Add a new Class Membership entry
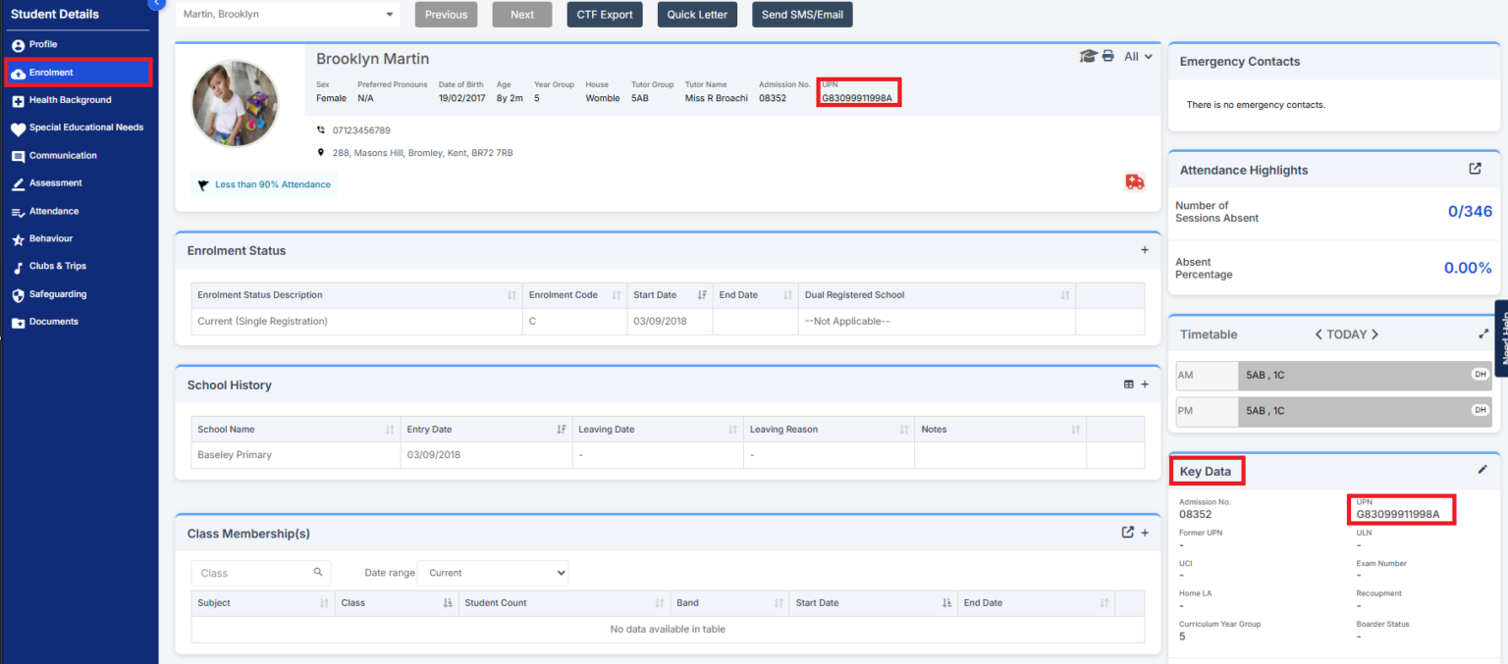 [1145, 533]
